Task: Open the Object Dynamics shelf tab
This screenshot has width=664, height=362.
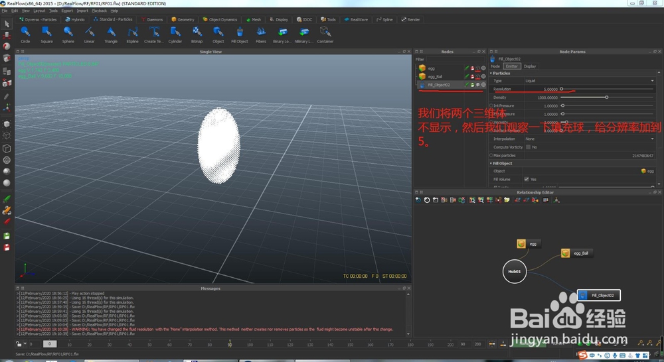Action: [220, 19]
